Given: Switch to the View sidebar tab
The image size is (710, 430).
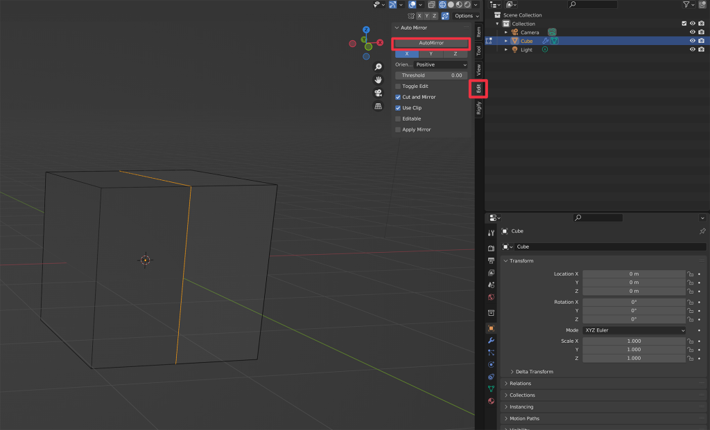Looking at the screenshot, I should point(478,70).
